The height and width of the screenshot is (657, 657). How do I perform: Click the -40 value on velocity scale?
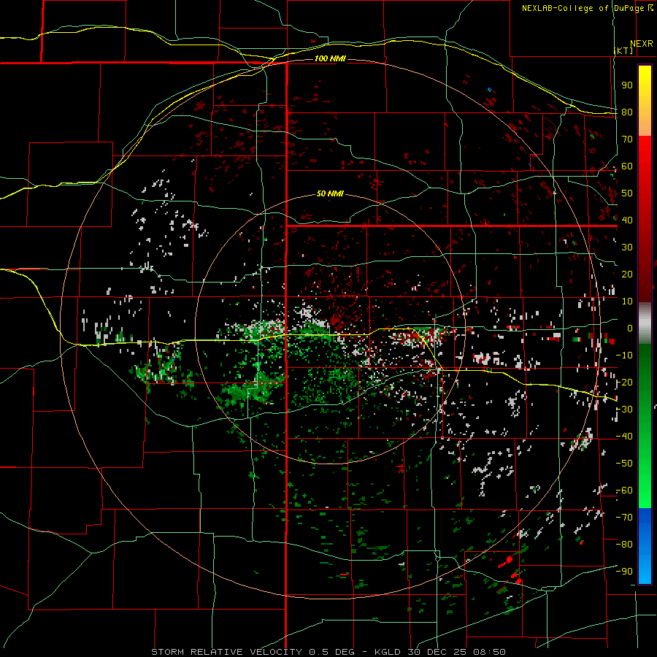[624, 437]
